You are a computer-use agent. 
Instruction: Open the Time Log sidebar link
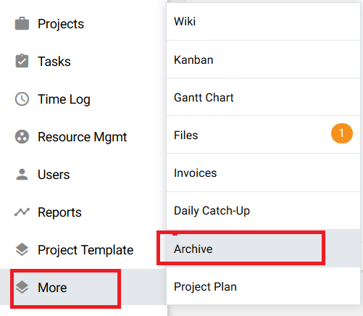[x=64, y=99]
